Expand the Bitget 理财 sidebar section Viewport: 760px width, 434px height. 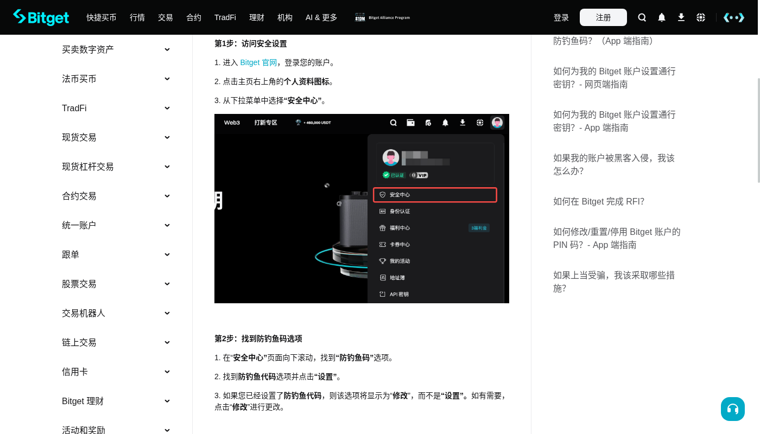click(116, 401)
